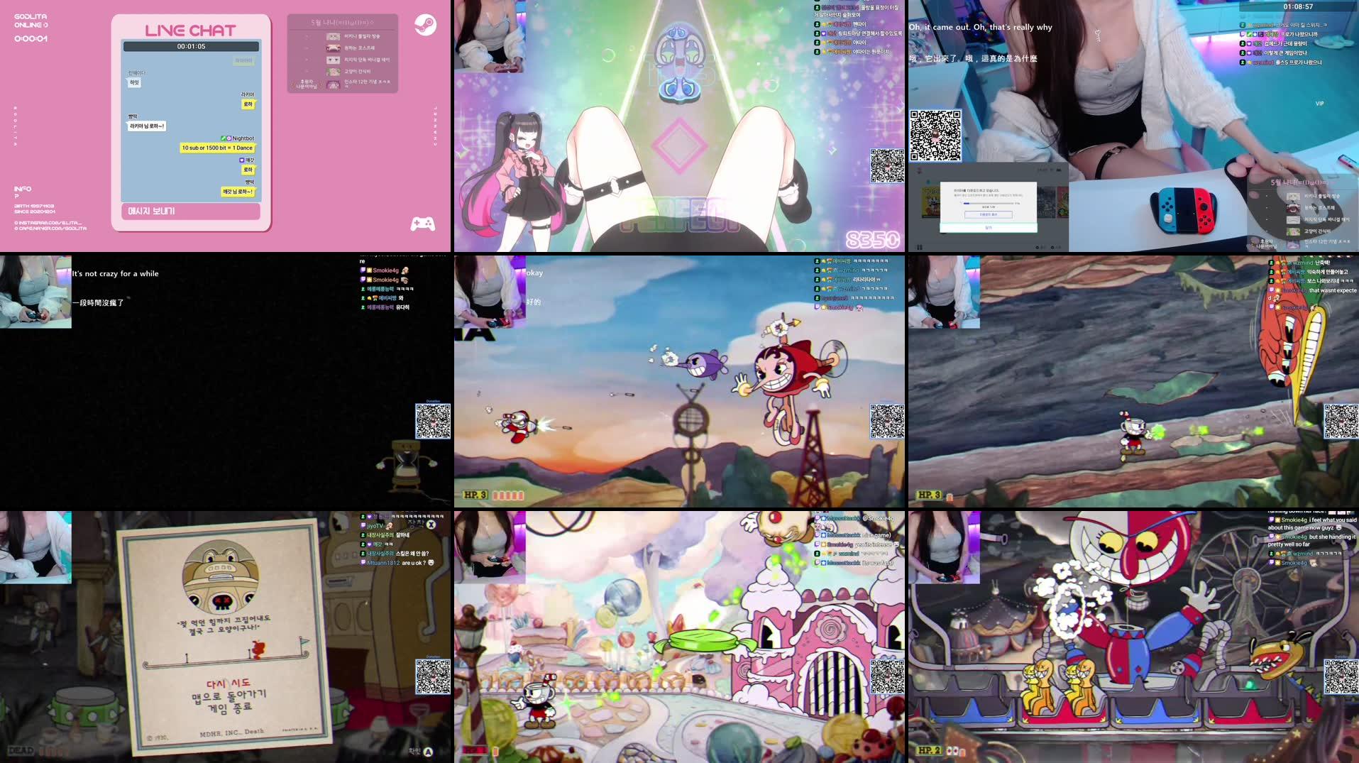The image size is (1359, 763).
Task: Click the 닫기 close button in the Switch dialog
Action: coord(989,228)
